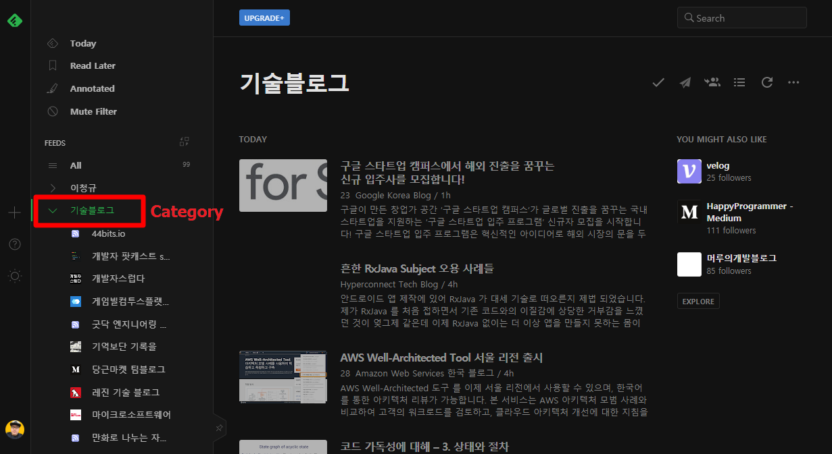Open the HappyProgrammer - Medium suggestion
832x454 pixels.
(750, 212)
